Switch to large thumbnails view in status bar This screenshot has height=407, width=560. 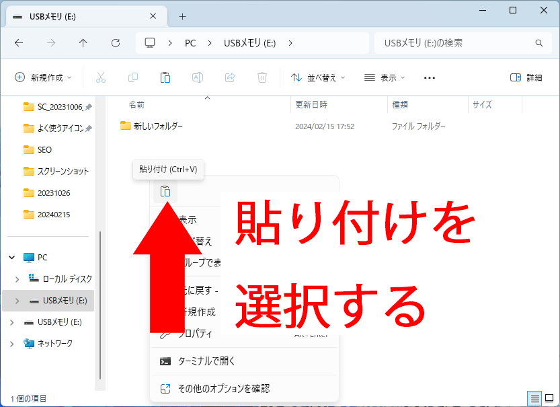coord(549,399)
